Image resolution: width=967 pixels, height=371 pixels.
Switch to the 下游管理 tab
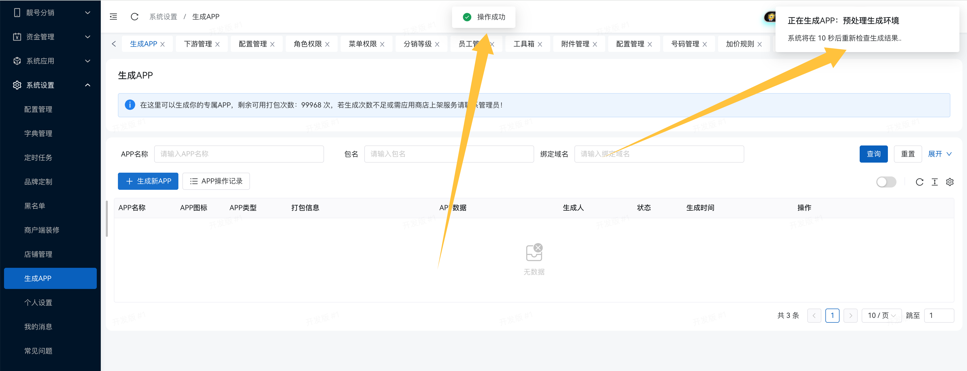(x=198, y=44)
